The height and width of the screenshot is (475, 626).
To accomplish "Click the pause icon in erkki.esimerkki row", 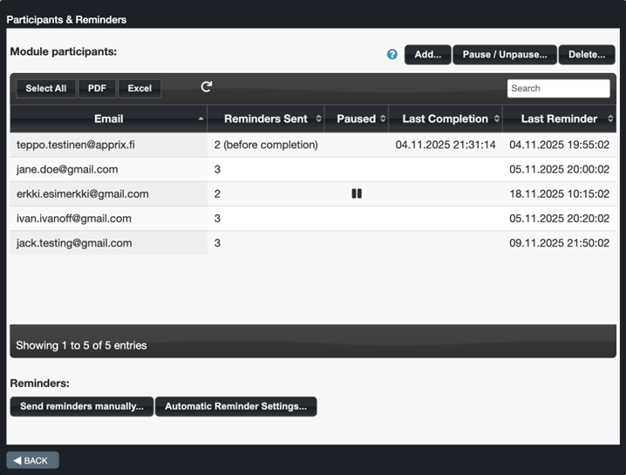I will coord(357,193).
